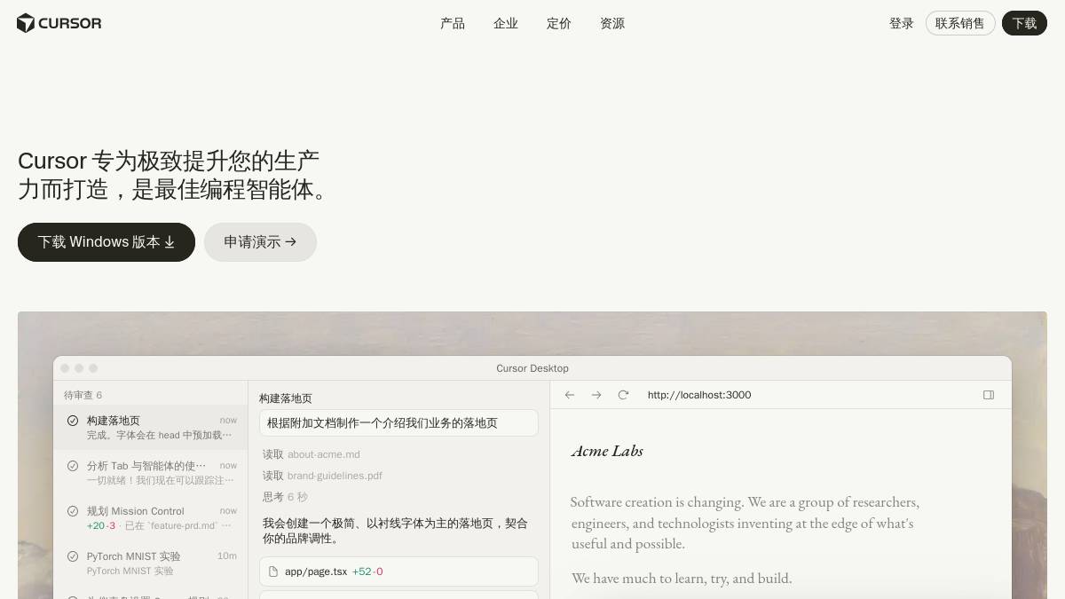Open the 产品 menu
Image resolution: width=1065 pixels, height=599 pixels.
pos(453,23)
